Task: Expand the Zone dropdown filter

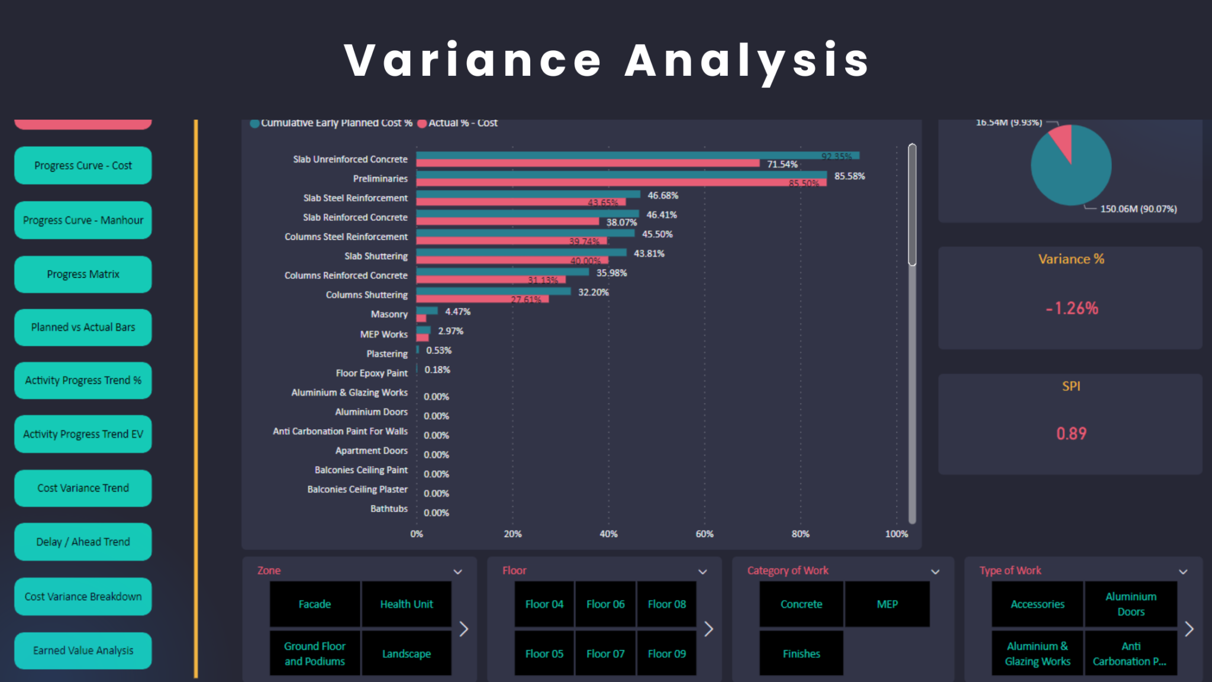Action: pyautogui.click(x=458, y=571)
